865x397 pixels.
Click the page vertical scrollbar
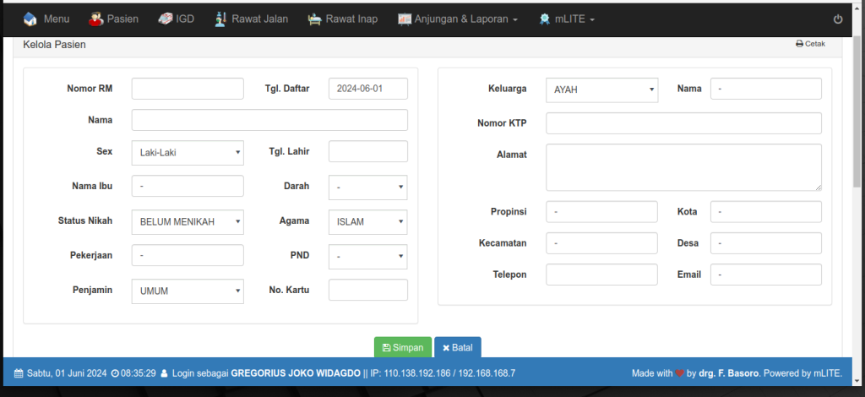tap(858, 127)
